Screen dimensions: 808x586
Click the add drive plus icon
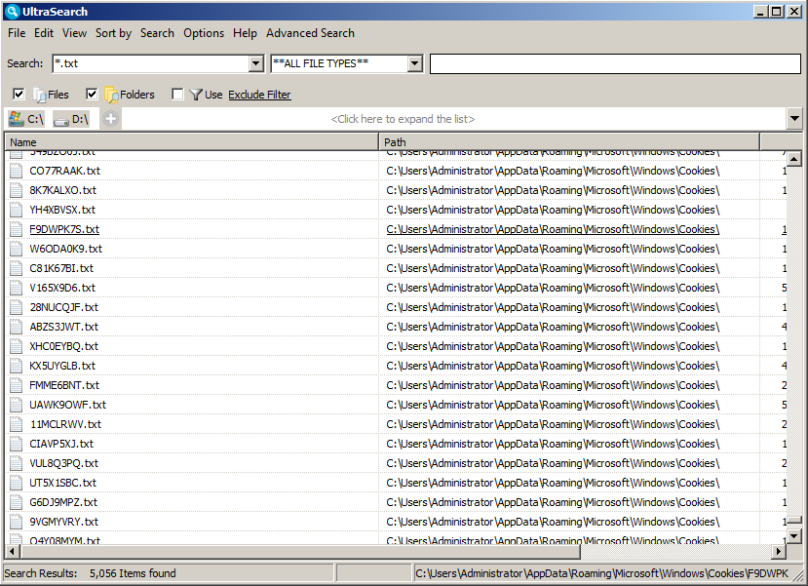click(x=110, y=119)
